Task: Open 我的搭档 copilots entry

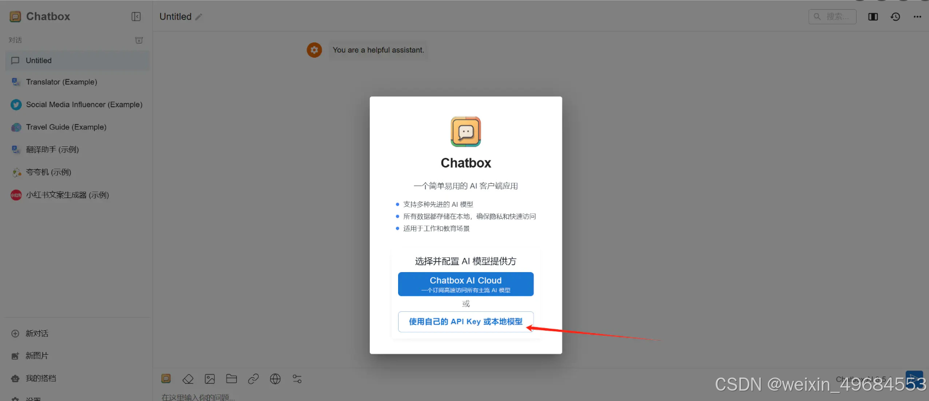Action: pyautogui.click(x=77, y=378)
